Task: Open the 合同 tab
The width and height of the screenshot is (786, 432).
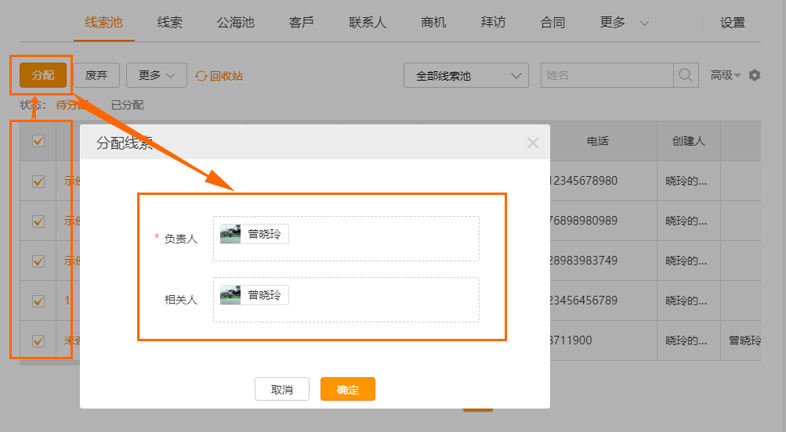Action: pyautogui.click(x=552, y=23)
